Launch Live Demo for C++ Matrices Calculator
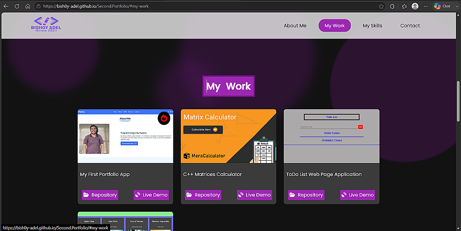The width and height of the screenshot is (461, 231). [254, 195]
